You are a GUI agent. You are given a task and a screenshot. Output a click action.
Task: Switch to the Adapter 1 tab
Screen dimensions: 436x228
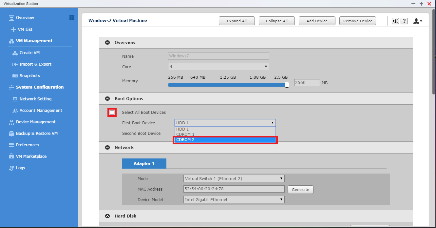[144, 163]
